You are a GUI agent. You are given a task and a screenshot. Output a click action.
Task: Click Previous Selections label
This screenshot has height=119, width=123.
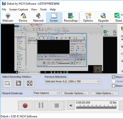pos(56,77)
